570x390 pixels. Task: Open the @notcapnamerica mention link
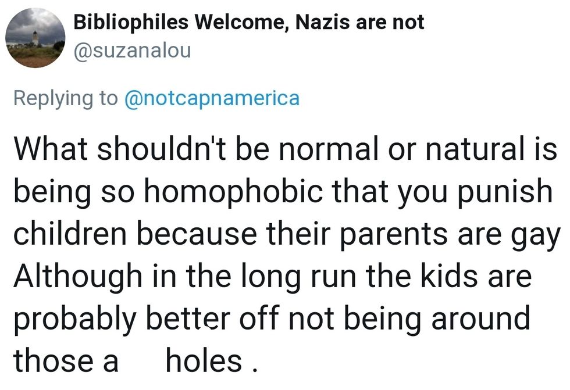212,98
